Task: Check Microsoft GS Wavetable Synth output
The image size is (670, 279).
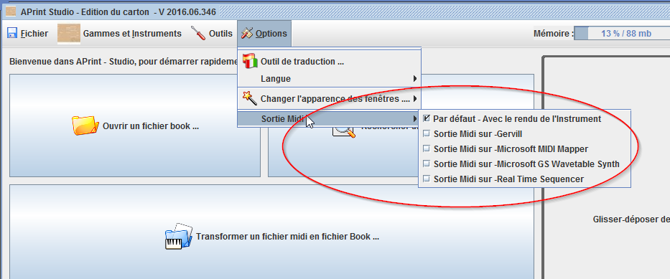Action: point(426,164)
